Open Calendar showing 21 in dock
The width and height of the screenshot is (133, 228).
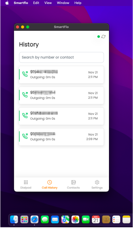tap(96, 220)
